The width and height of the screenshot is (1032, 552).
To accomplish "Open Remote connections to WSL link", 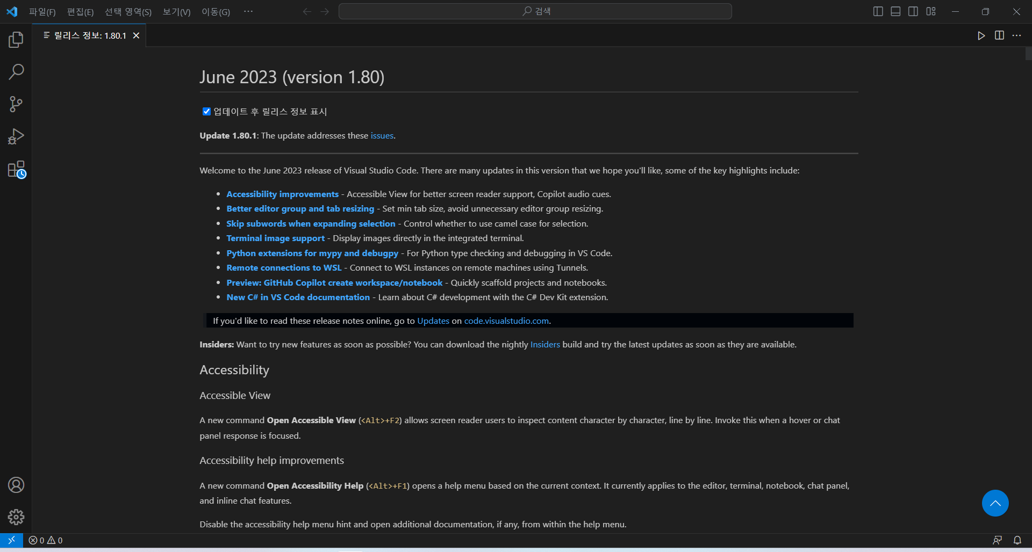I will (x=284, y=268).
